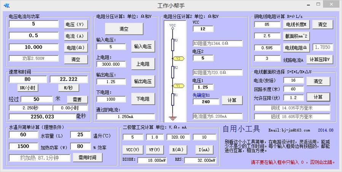The image size is (342, 172).
Task: Click the 输入电压 button
Action: point(143,47)
